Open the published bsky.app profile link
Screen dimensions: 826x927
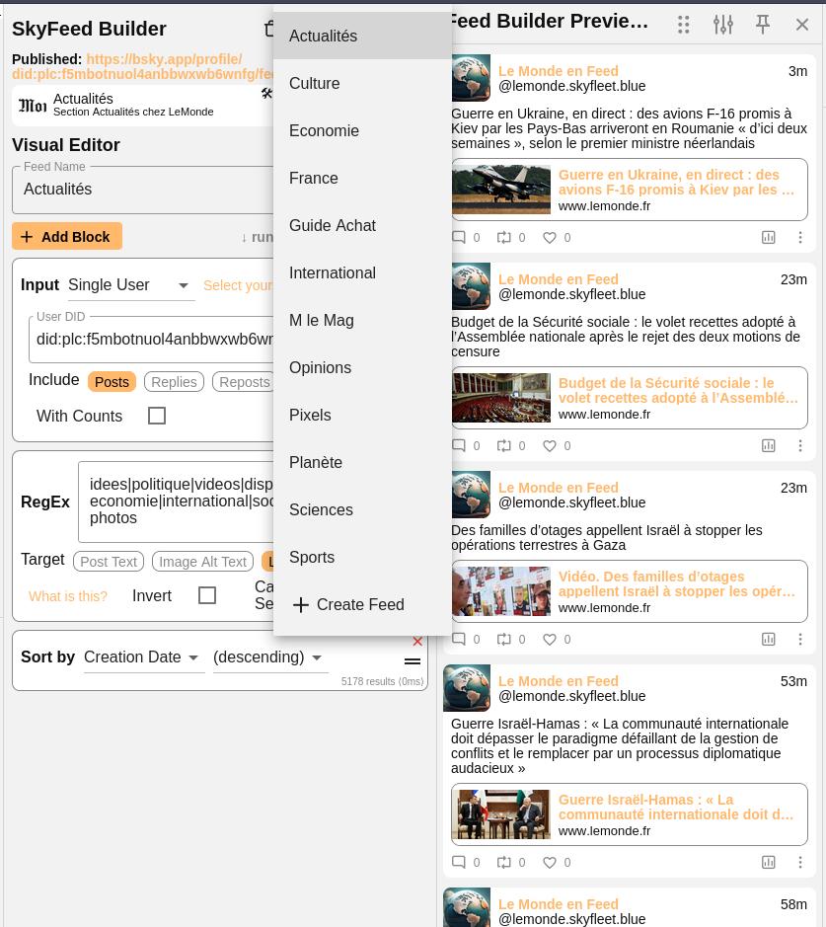[142, 66]
